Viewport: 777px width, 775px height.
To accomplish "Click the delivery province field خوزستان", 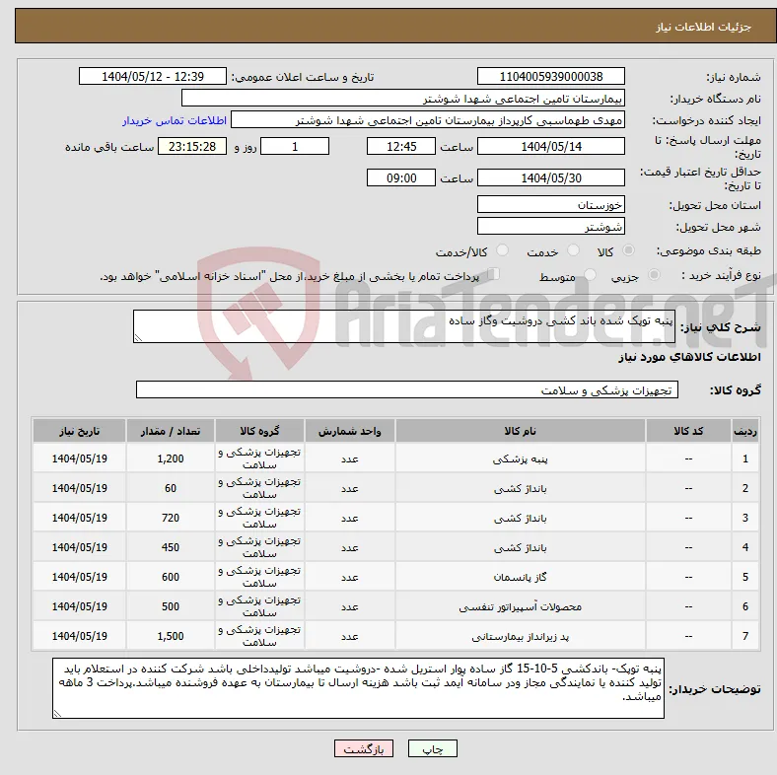I will [550, 204].
